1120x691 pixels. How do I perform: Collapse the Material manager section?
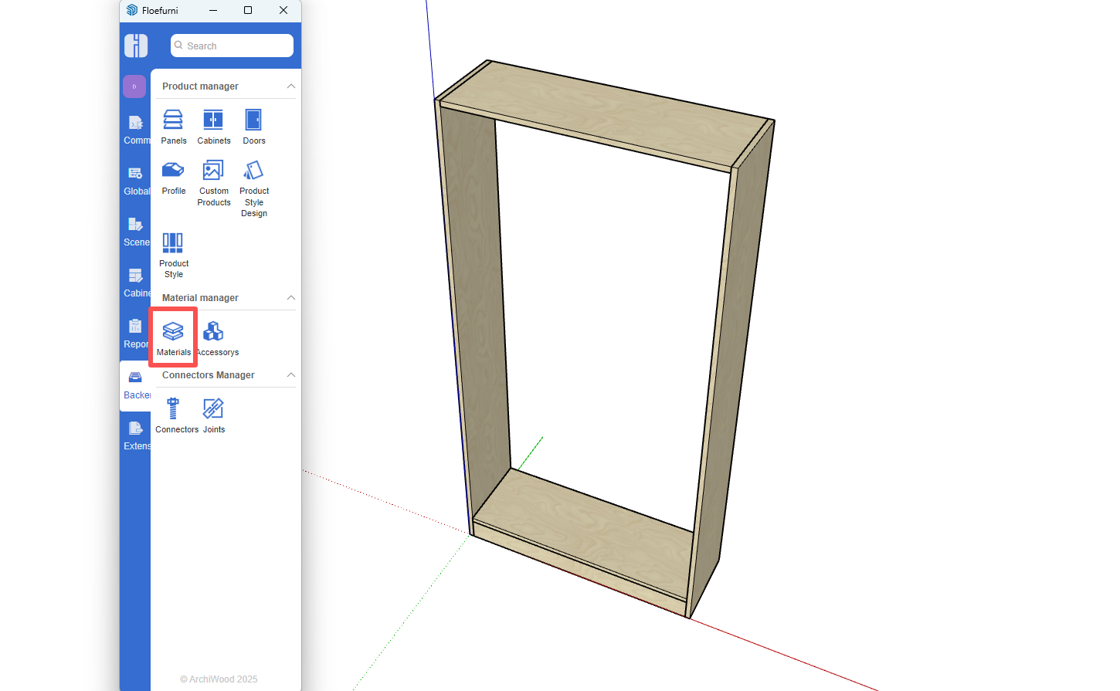291,298
